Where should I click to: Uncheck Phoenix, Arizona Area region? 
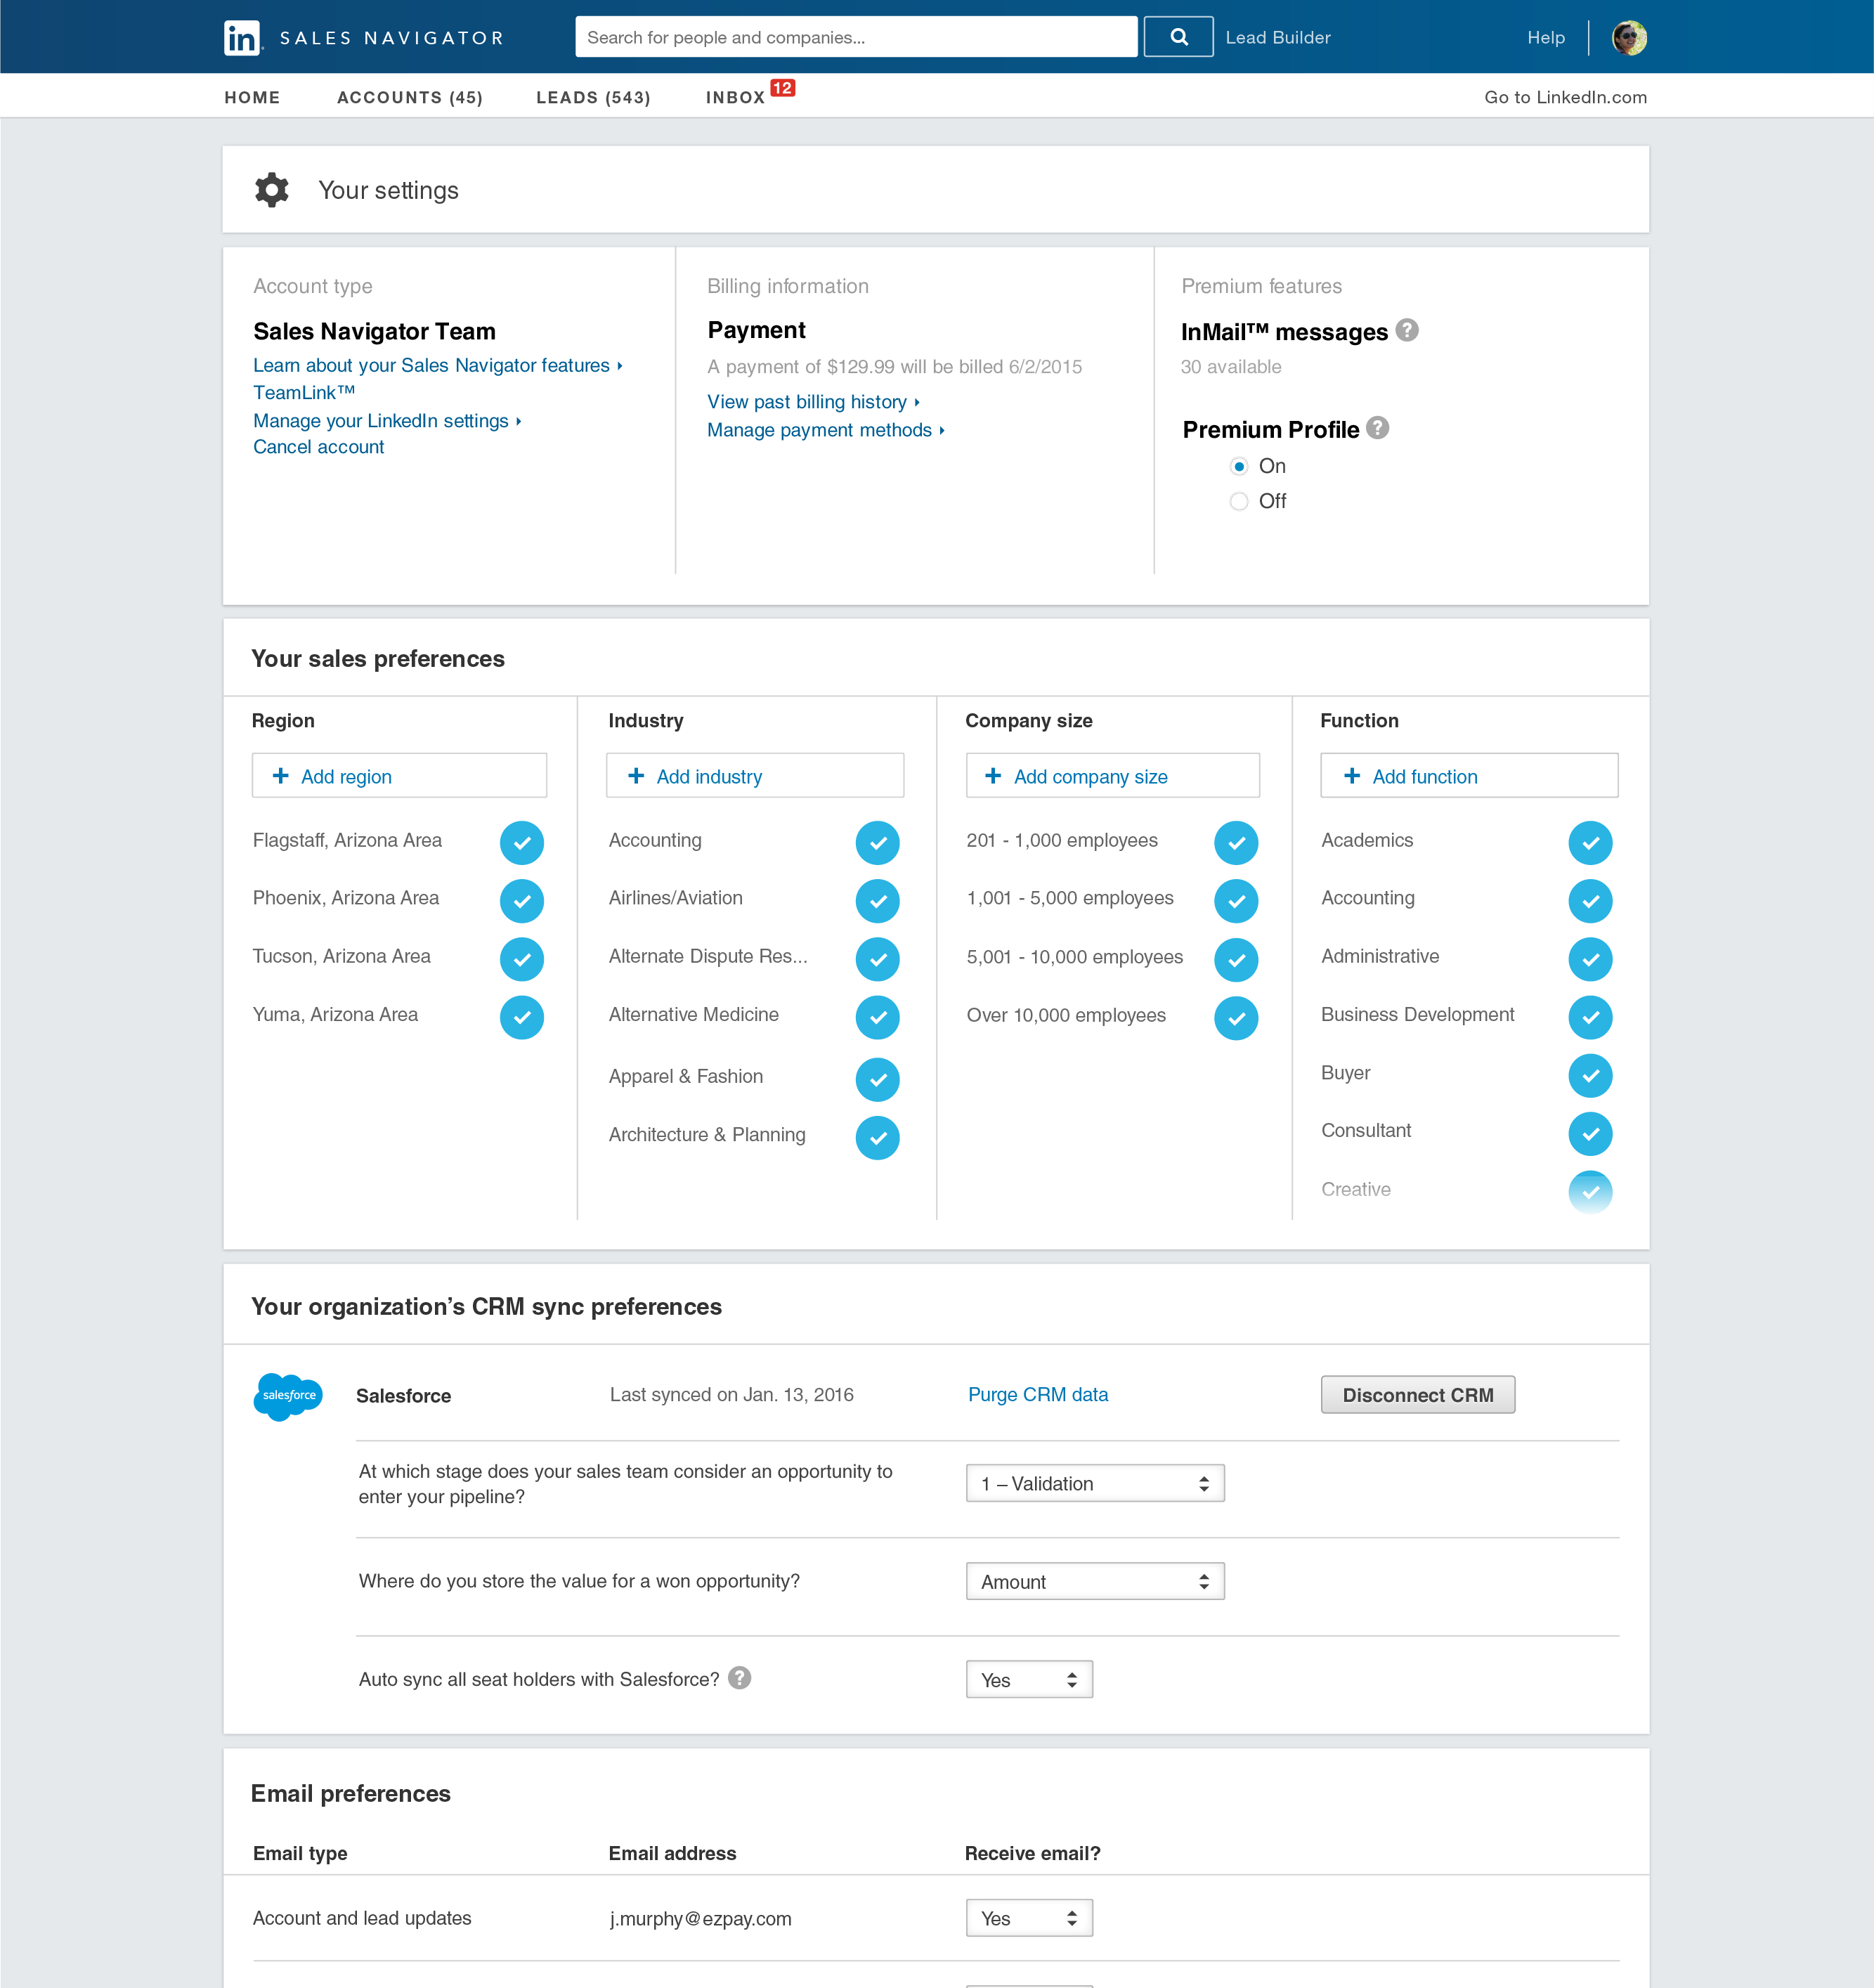(x=522, y=901)
